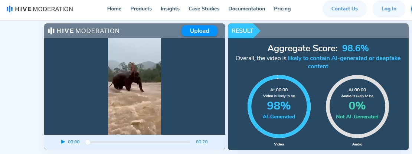Click the Log In button
412x154 pixels.
pos(389,9)
